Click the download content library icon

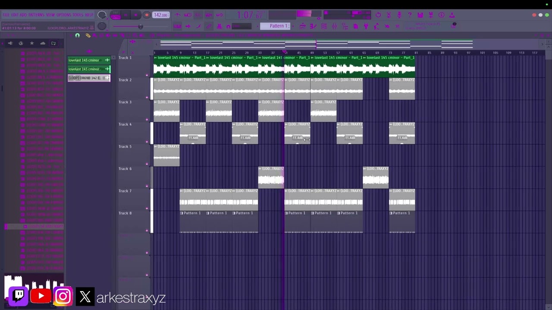pyautogui.click(x=452, y=15)
